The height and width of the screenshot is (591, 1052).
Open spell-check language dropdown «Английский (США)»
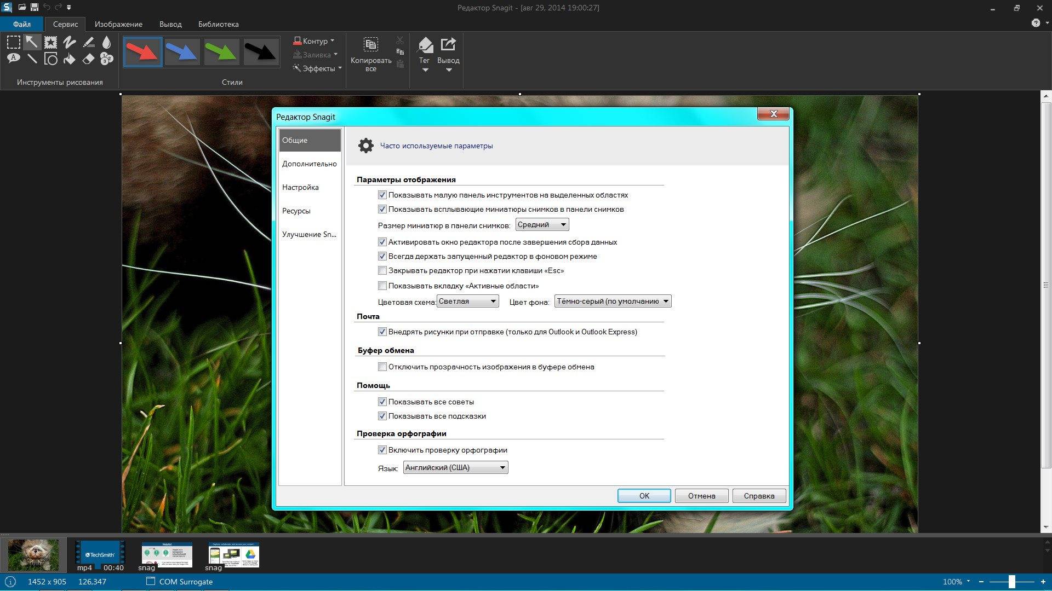pos(455,467)
